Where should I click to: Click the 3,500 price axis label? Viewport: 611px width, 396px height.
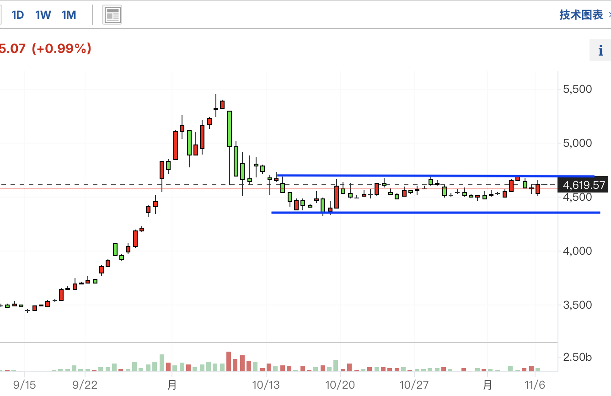point(578,305)
